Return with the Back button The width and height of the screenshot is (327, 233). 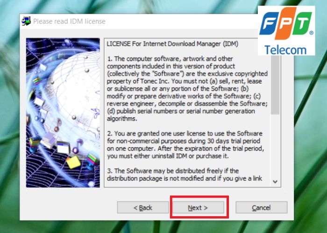[143, 207]
